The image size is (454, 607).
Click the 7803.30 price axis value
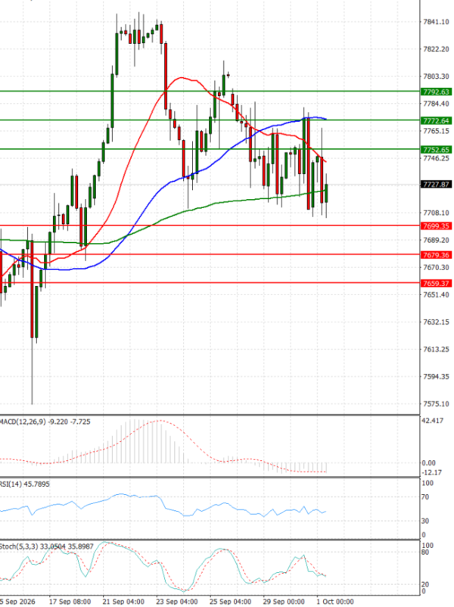(x=436, y=76)
